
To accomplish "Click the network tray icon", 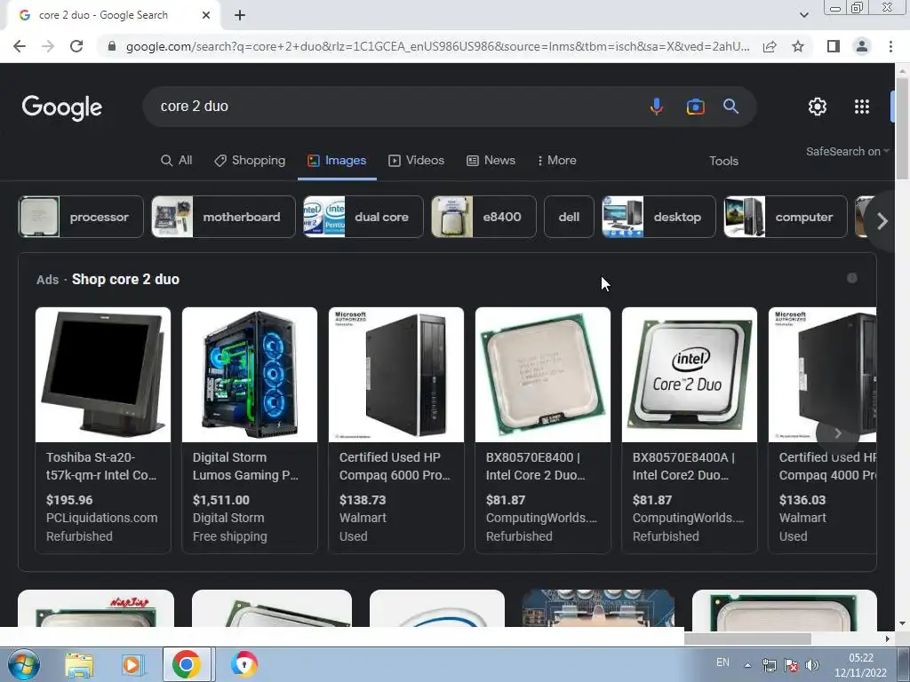I will (x=769, y=666).
